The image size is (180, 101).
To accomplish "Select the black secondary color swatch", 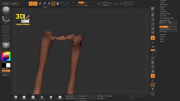I will pos(4,65).
